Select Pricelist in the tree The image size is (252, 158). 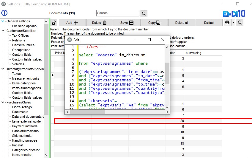coord(18,145)
